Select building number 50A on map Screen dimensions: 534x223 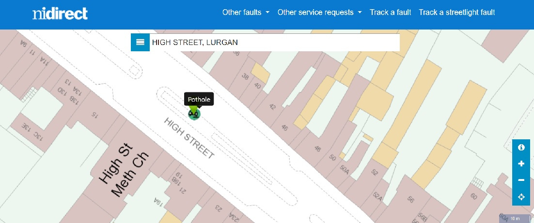click(x=345, y=169)
